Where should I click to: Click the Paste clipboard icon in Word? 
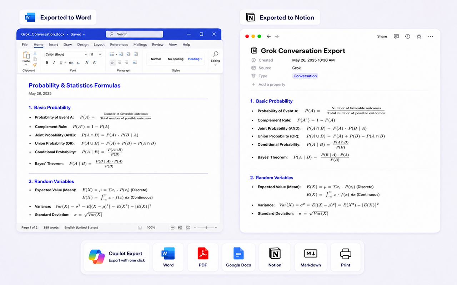[26, 55]
